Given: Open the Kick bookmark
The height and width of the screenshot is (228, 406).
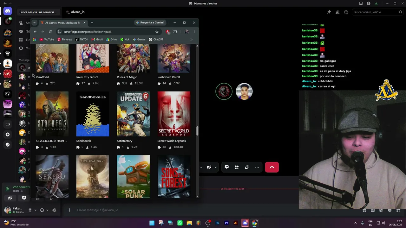Looking at the screenshot, I should click(125, 40).
